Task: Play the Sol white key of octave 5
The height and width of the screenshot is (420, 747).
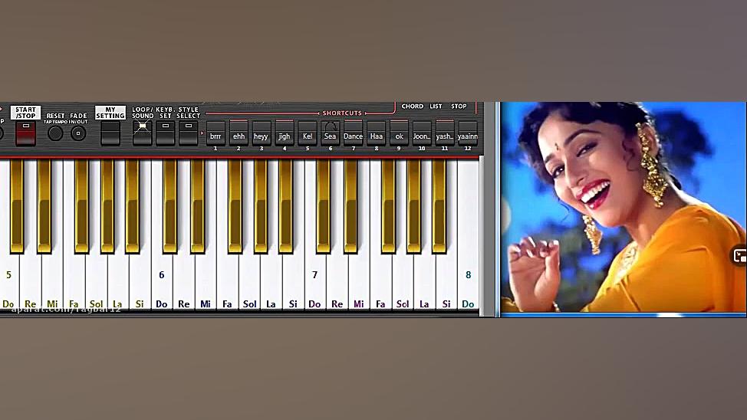Action: pos(96,284)
